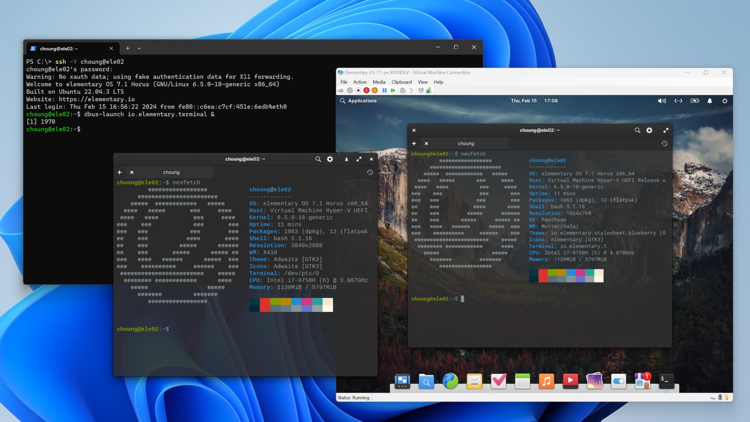Click the date and time in panel
The height and width of the screenshot is (422, 750).
tap(534, 101)
